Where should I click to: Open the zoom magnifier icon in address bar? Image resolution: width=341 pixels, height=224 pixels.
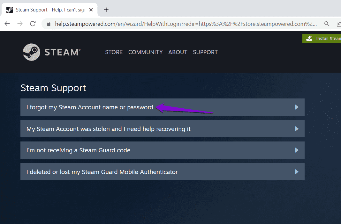327,24
